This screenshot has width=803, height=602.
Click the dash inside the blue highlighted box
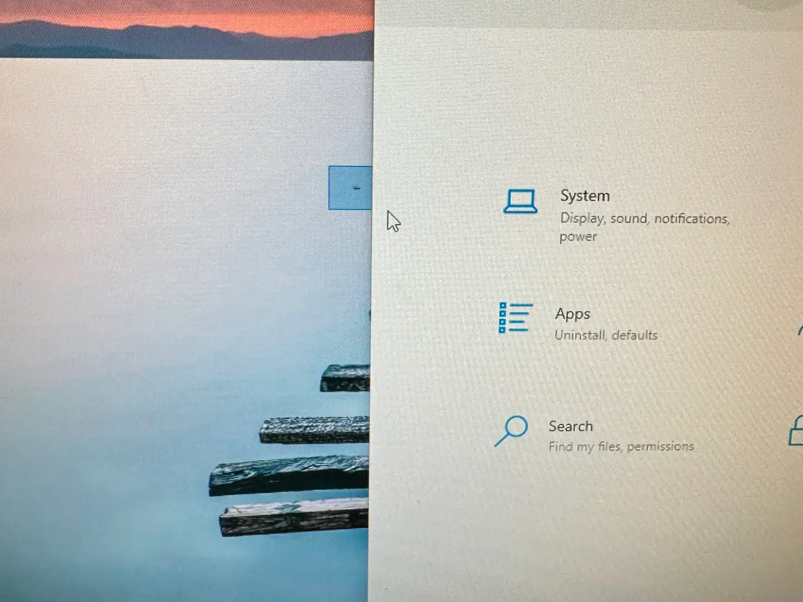pos(356,187)
